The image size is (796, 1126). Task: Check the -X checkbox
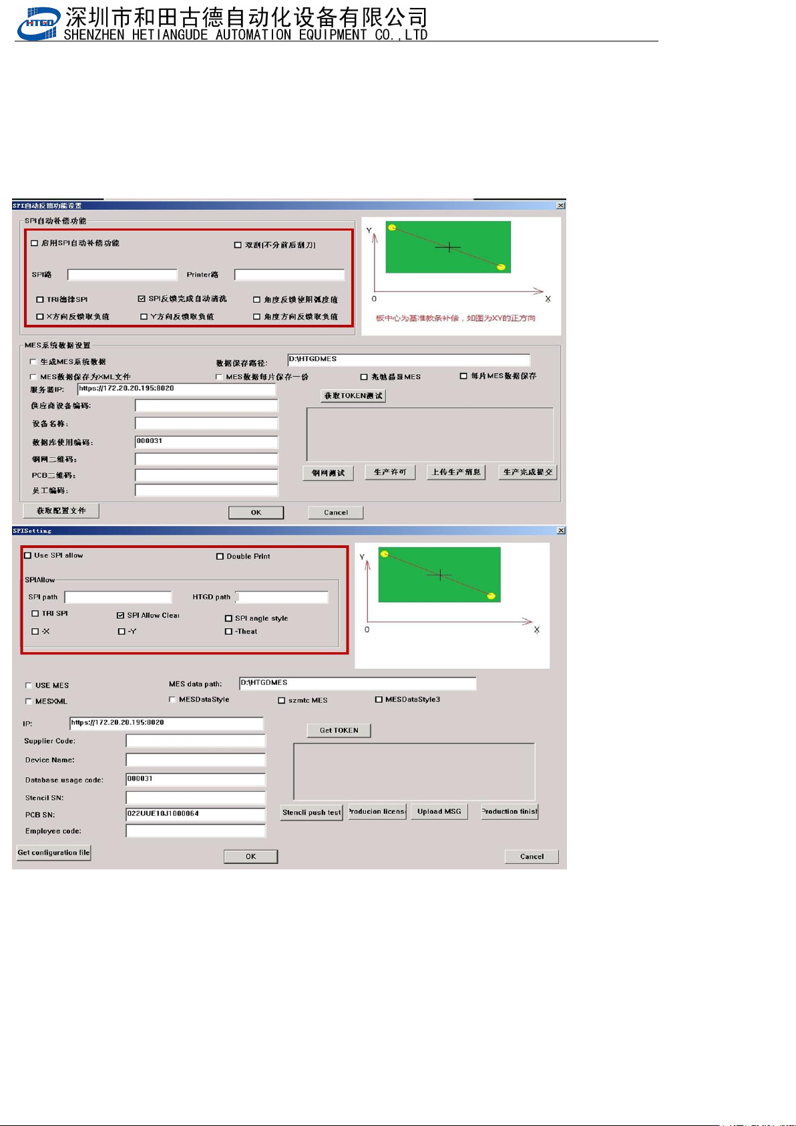pyautogui.click(x=35, y=631)
